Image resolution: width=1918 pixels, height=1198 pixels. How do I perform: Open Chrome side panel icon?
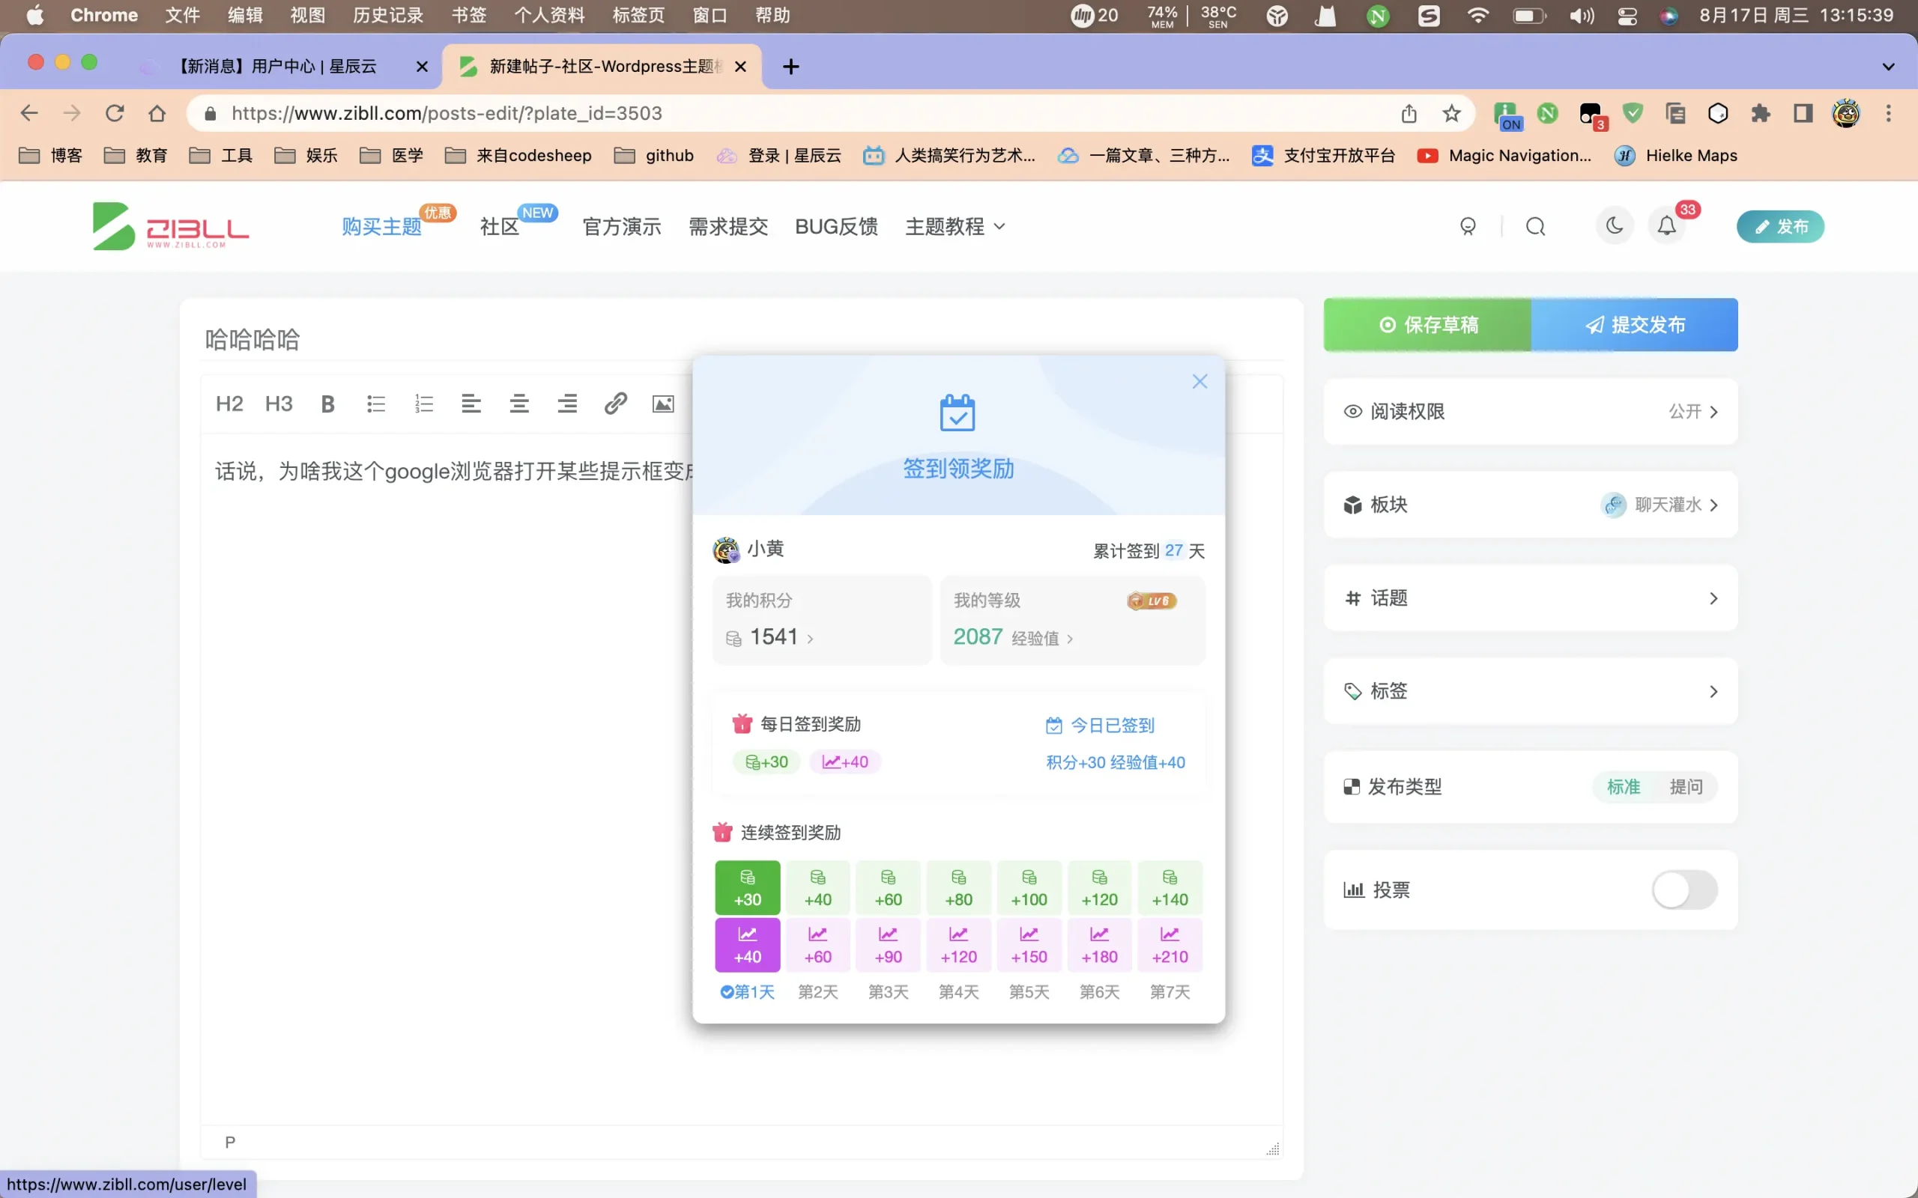[1803, 113]
